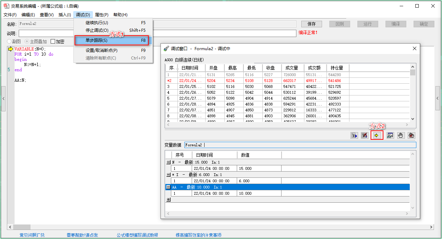Open the 常见问题汇总 link

[x=32, y=235]
